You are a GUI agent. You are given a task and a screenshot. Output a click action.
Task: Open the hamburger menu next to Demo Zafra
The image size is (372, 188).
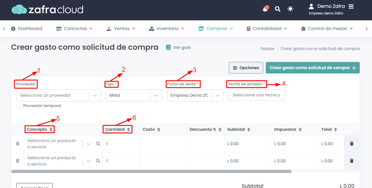pos(351,6)
